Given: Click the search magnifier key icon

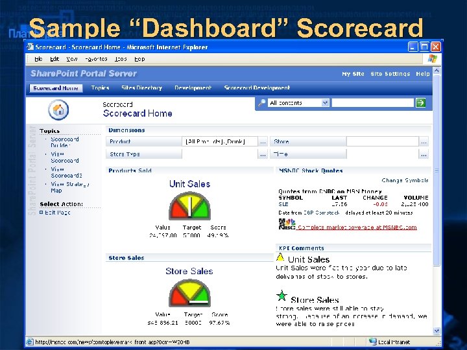Looking at the screenshot, I should click(262, 103).
